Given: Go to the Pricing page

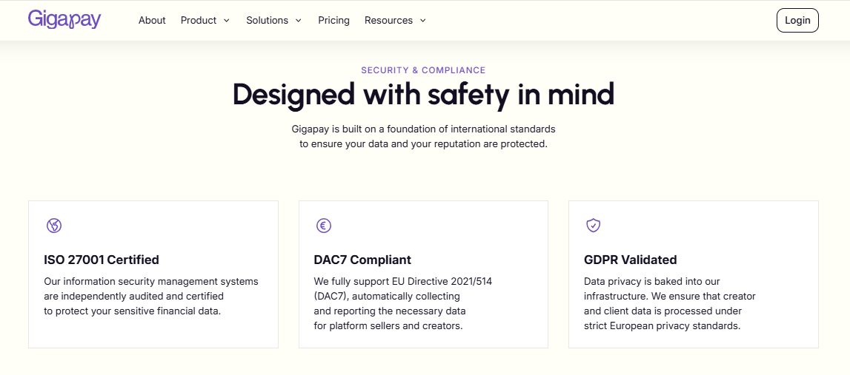Looking at the screenshot, I should click(334, 20).
